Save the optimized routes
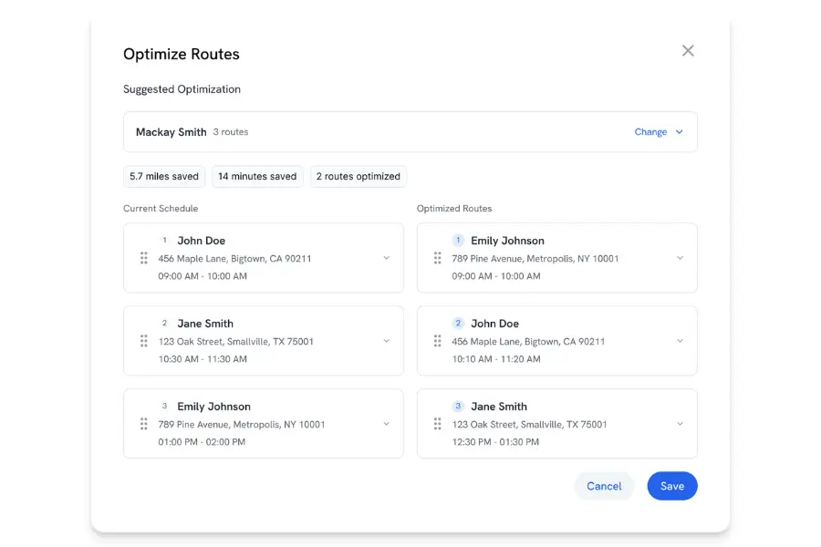The width and height of the screenshot is (821, 547). pyautogui.click(x=671, y=486)
